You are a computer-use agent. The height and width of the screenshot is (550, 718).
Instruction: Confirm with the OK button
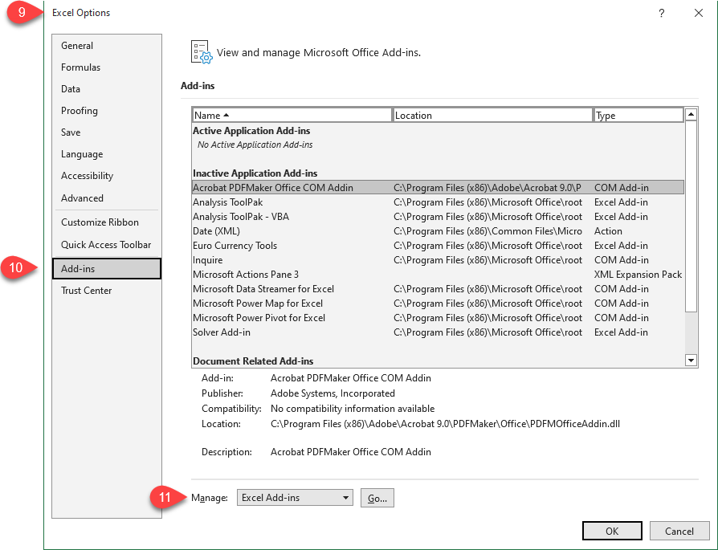pos(612,531)
